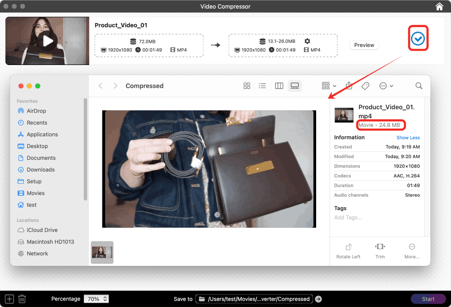Start compression with the Start button
This screenshot has width=451, height=307.
(428, 299)
